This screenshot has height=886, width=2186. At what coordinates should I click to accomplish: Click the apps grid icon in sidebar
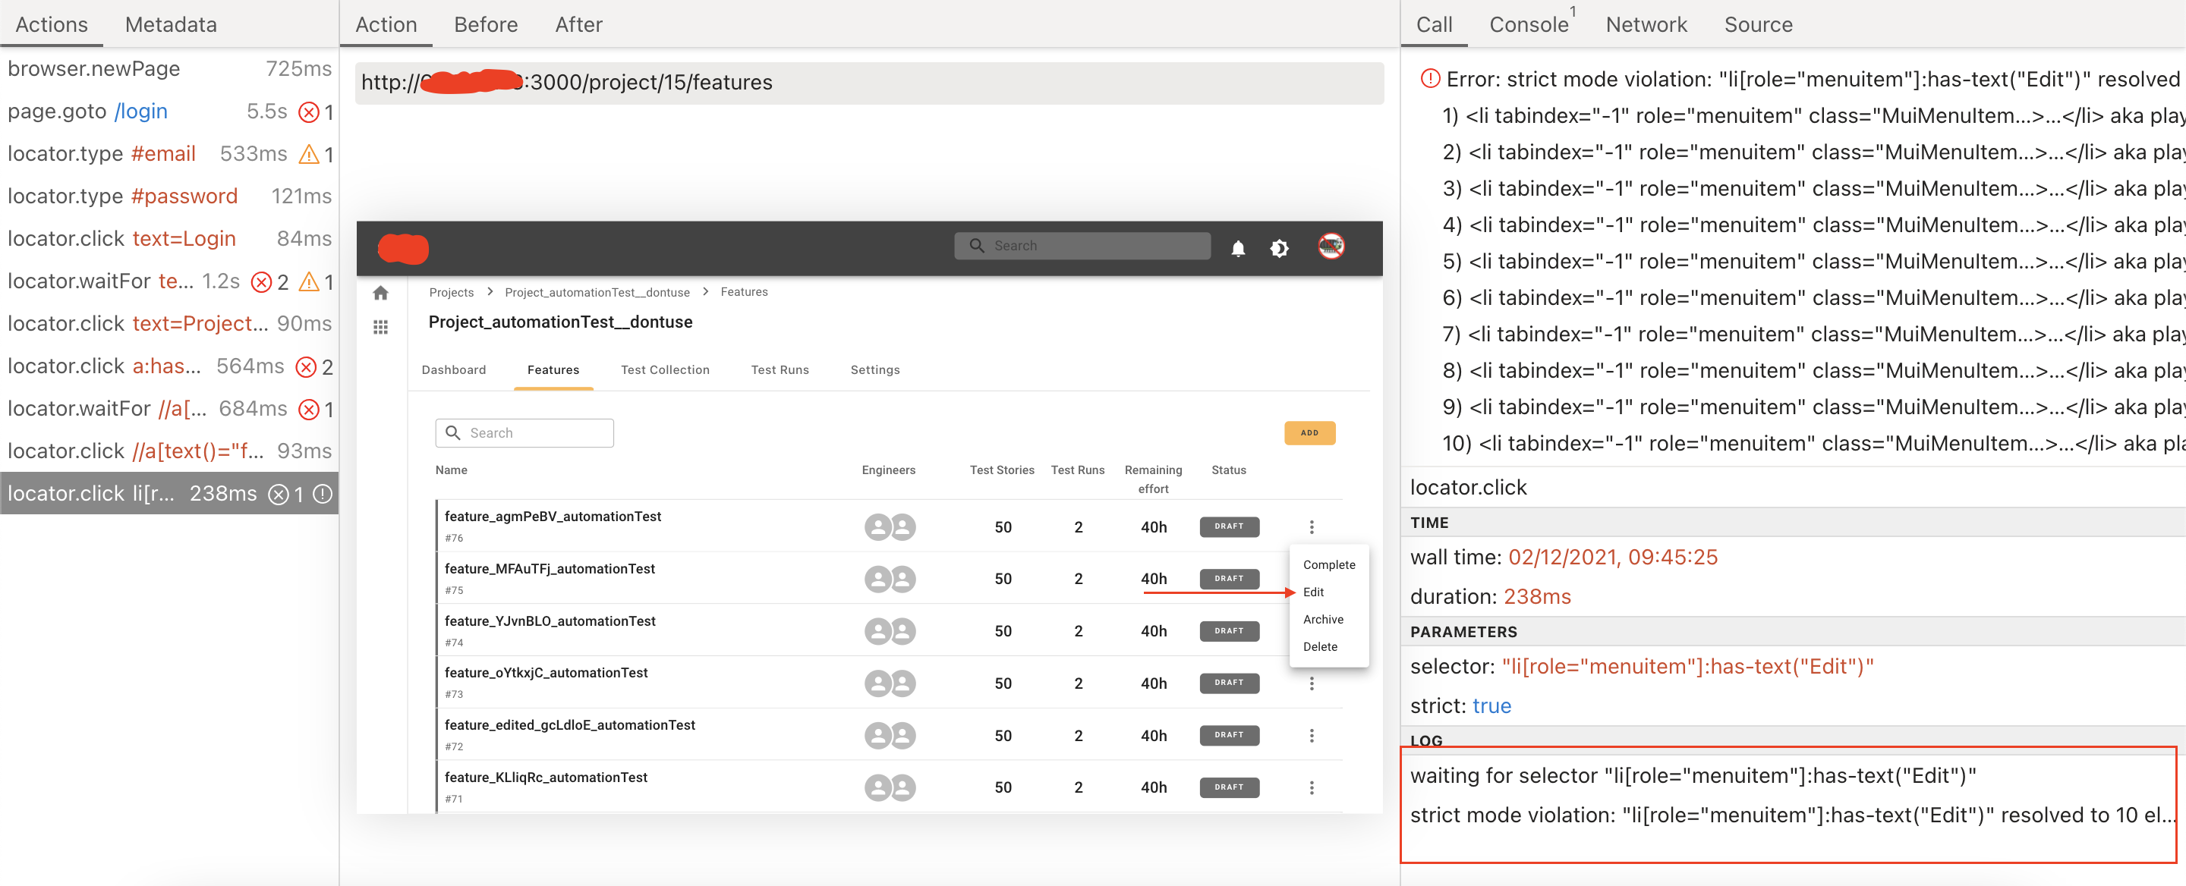380,327
